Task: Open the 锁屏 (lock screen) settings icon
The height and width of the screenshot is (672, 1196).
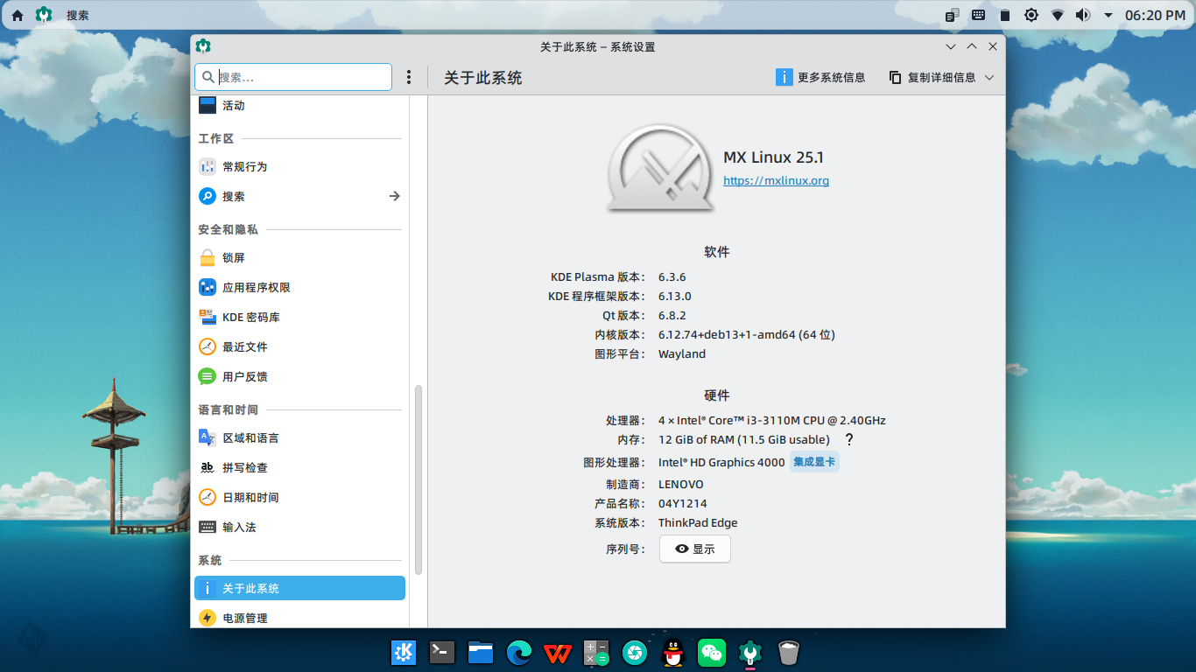Action: (x=207, y=256)
